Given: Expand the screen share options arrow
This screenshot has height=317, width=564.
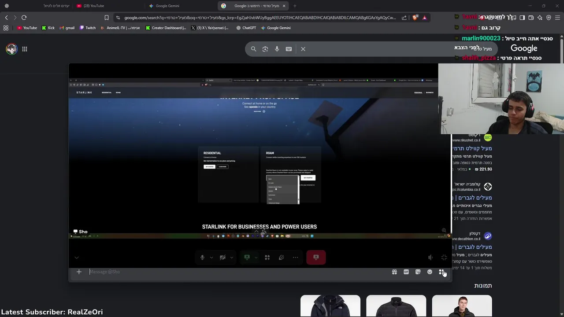Looking at the screenshot, I should 256,258.
